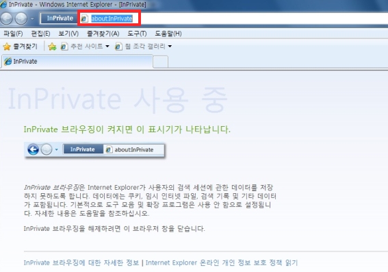Expand the 추천 사이트 dropdown arrow

[x=107, y=46]
